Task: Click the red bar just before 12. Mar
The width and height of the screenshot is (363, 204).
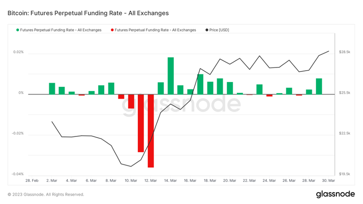Action: click(140, 123)
